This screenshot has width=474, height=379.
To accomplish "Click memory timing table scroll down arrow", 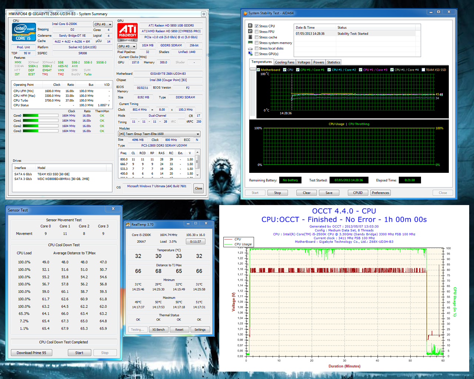I will click(197, 175).
